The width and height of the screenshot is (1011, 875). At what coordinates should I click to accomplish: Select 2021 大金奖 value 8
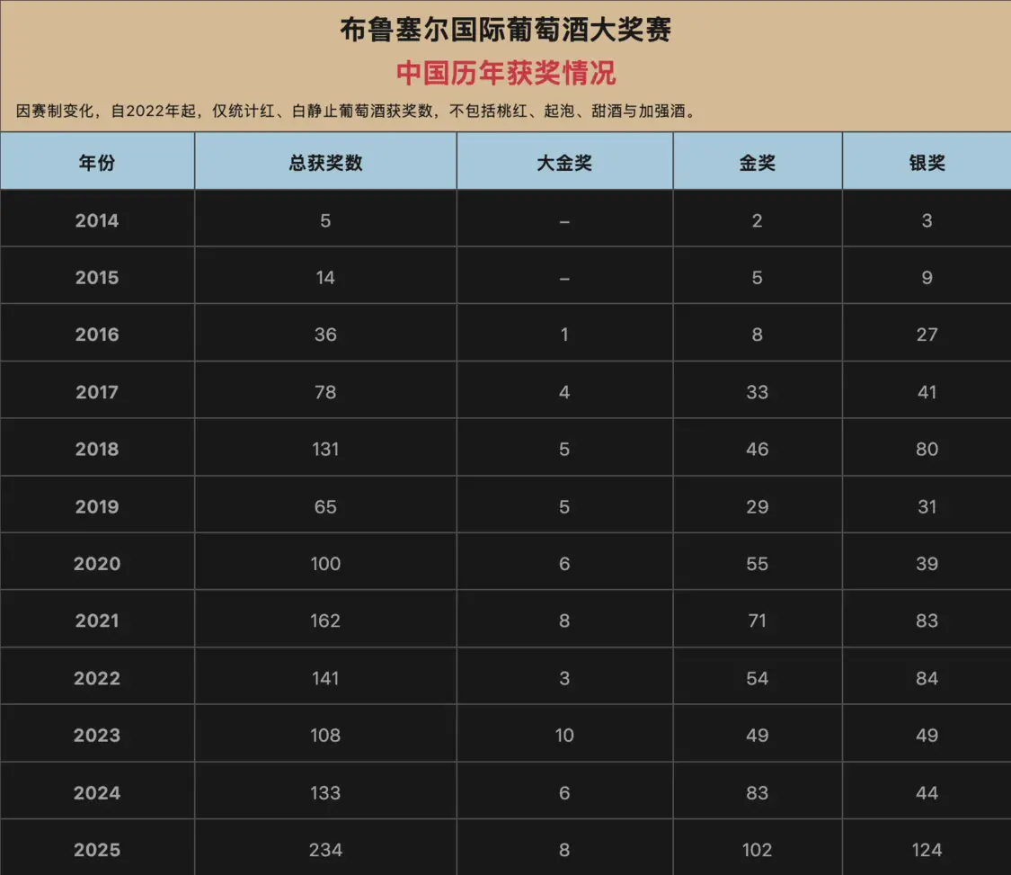click(x=564, y=621)
